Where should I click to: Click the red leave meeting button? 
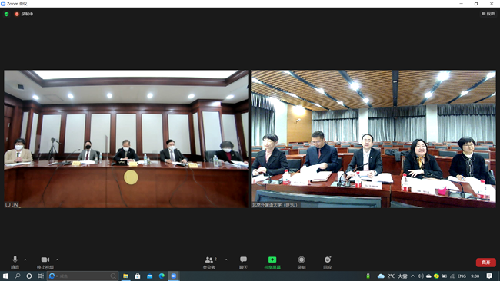(486, 263)
